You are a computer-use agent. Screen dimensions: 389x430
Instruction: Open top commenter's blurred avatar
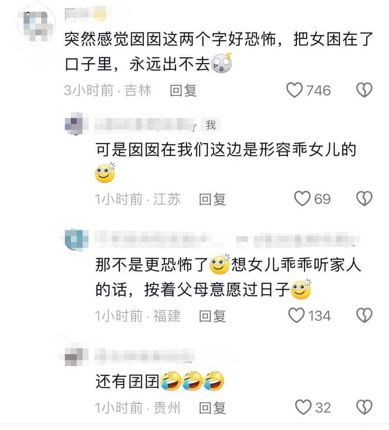coord(36,24)
